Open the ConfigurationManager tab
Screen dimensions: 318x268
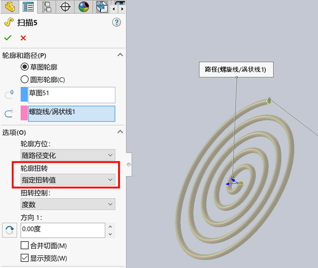[47, 7]
